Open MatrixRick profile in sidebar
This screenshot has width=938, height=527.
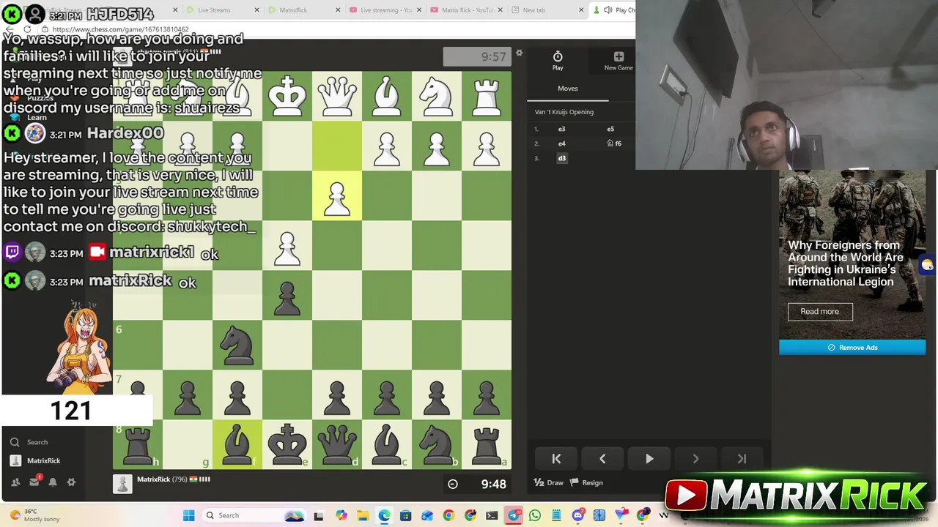[x=35, y=460]
